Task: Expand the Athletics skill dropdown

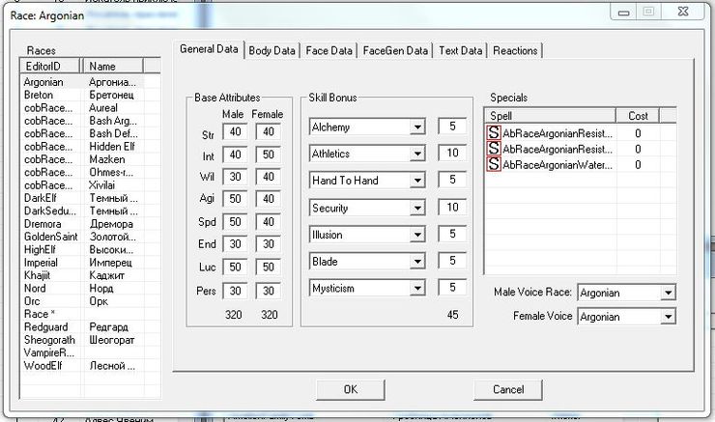Action: 417,154
